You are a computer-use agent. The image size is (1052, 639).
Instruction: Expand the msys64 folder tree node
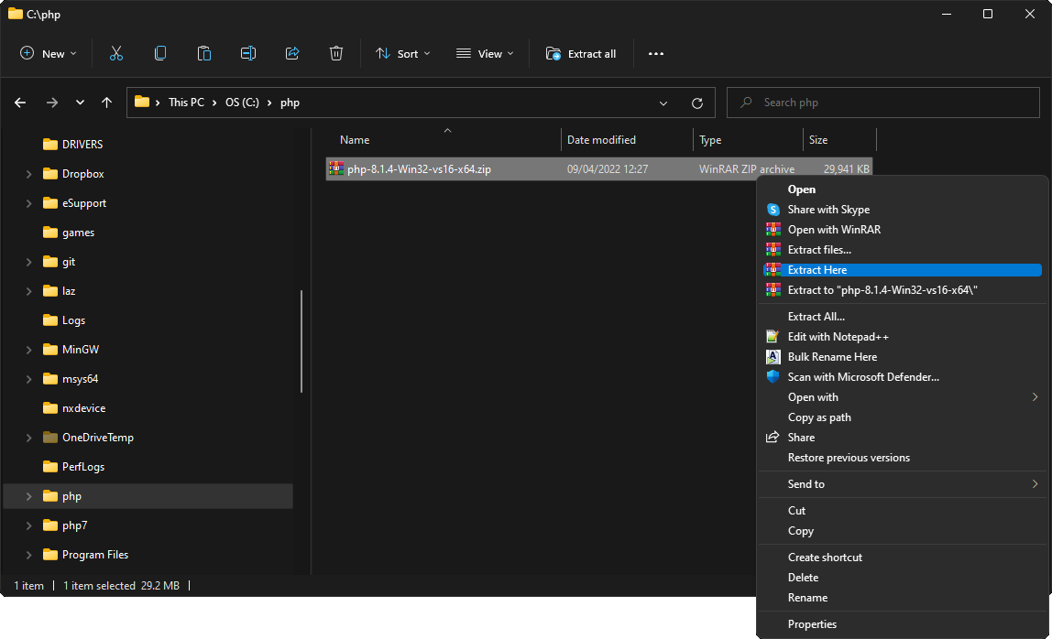28,379
